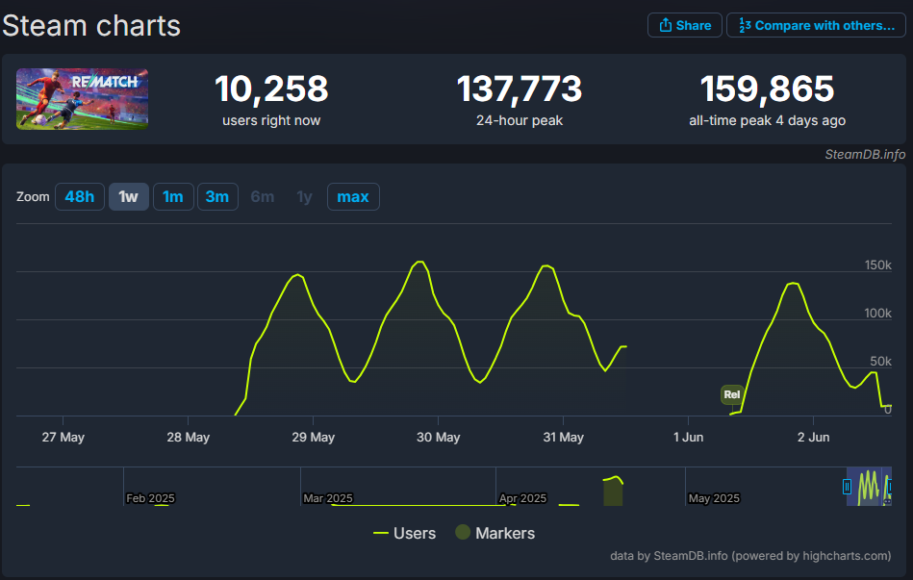Click the 10,258 users right now value

coord(271,88)
